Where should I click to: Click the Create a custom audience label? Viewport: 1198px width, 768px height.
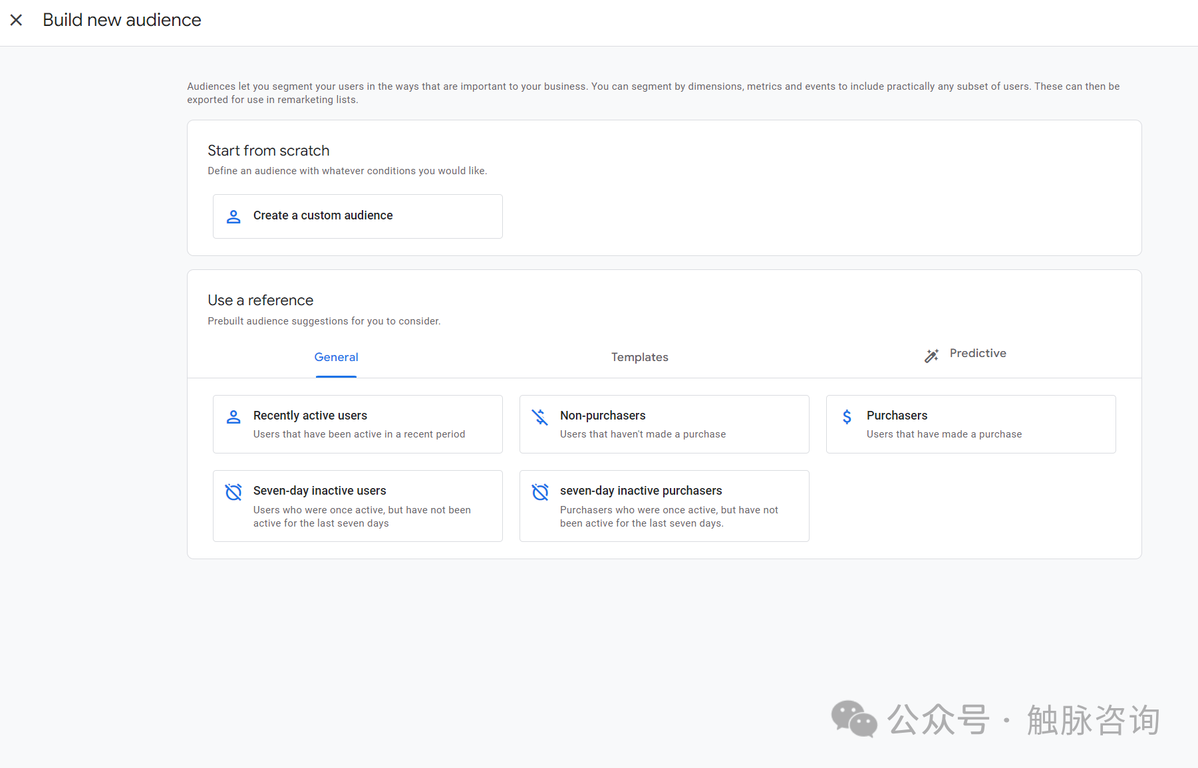click(x=323, y=215)
